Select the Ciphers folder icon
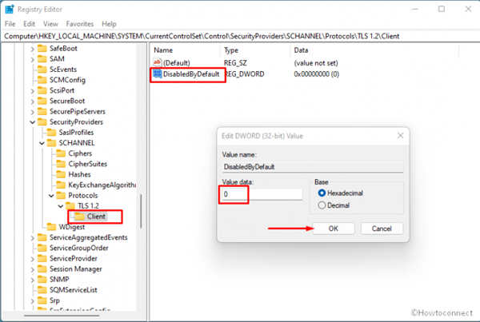480x322 pixels. tap(61, 153)
